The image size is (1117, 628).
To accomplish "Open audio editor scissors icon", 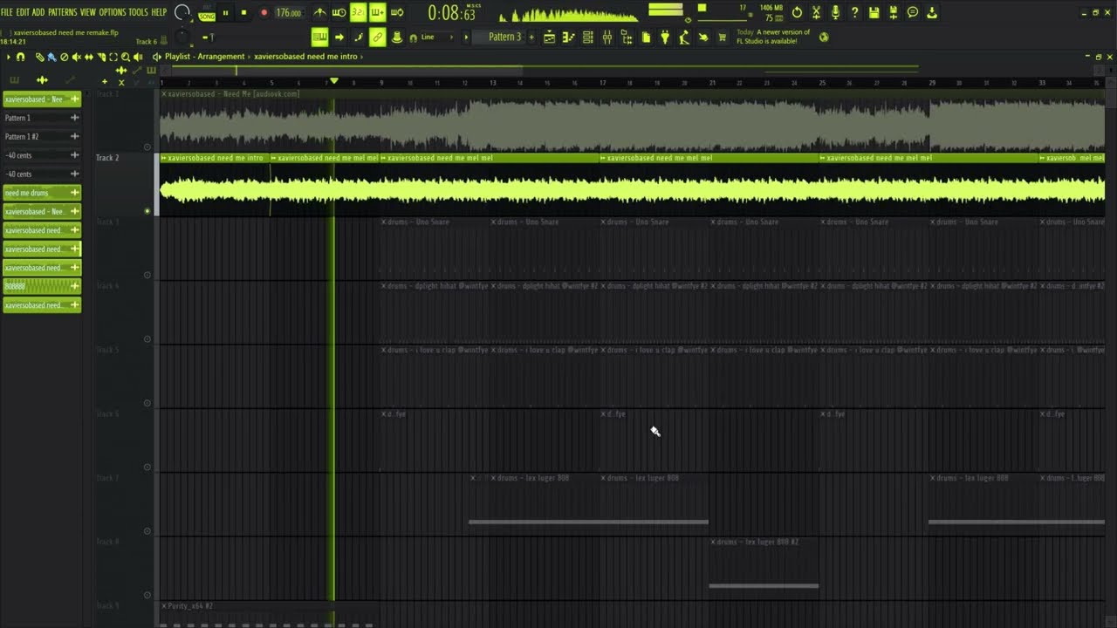I will (816, 12).
